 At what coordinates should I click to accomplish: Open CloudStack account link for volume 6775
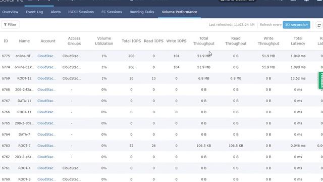46,56
